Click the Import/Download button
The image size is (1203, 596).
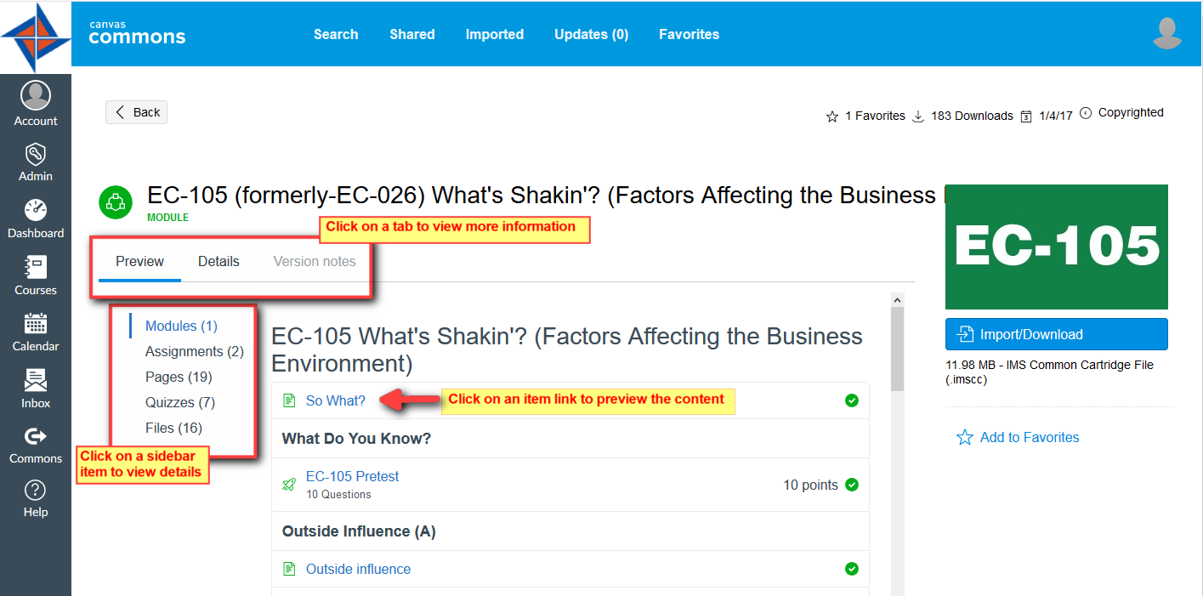[1057, 334]
